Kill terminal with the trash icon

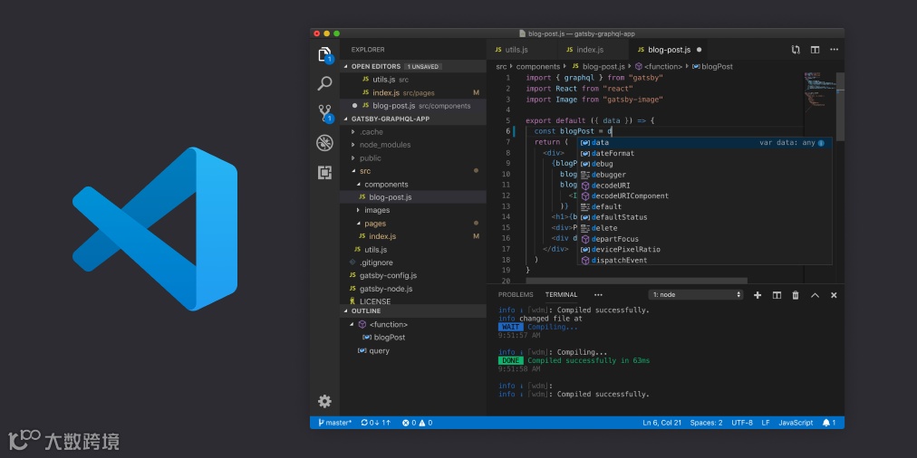click(796, 295)
